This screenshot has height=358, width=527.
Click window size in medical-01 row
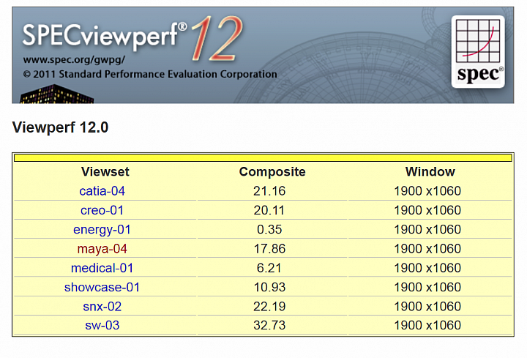pyautogui.click(x=427, y=268)
